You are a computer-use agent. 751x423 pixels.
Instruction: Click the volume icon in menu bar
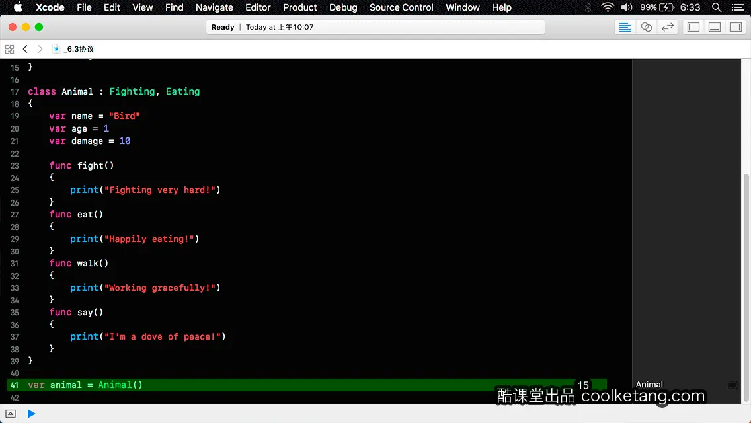click(627, 7)
